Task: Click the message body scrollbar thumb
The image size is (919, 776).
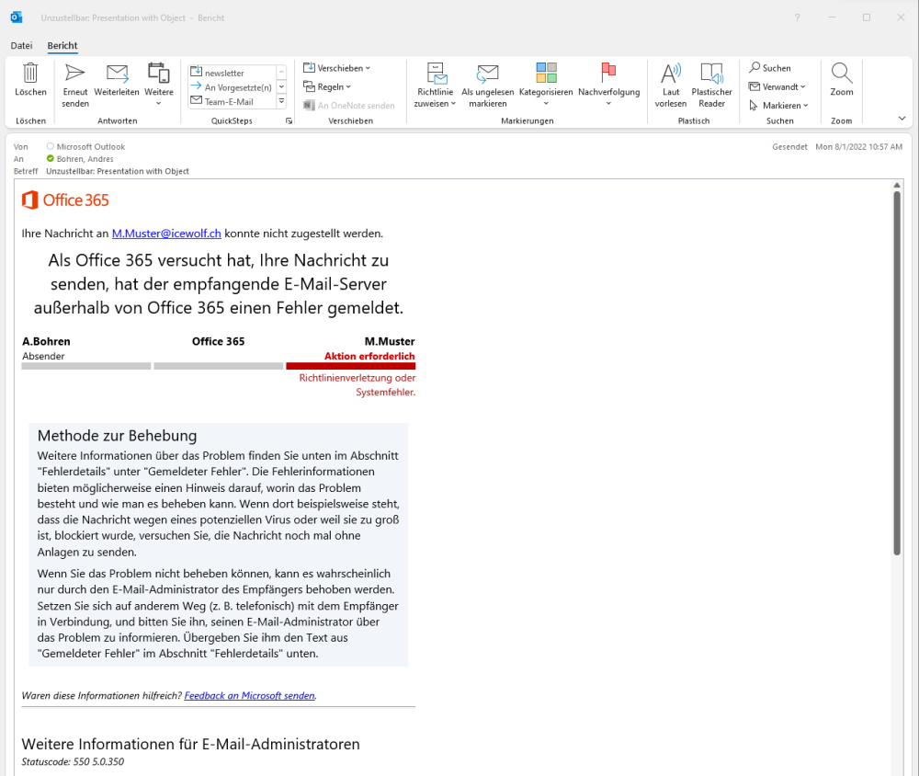Action: 897,372
